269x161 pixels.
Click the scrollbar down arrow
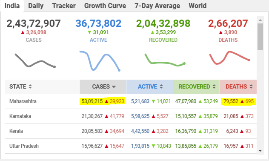260,151
